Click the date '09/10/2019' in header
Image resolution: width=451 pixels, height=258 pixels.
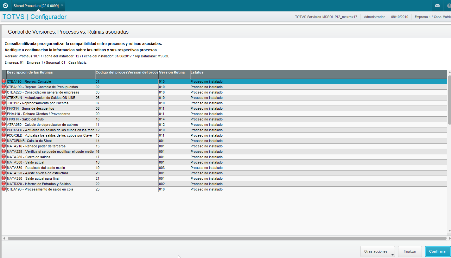[400, 17]
